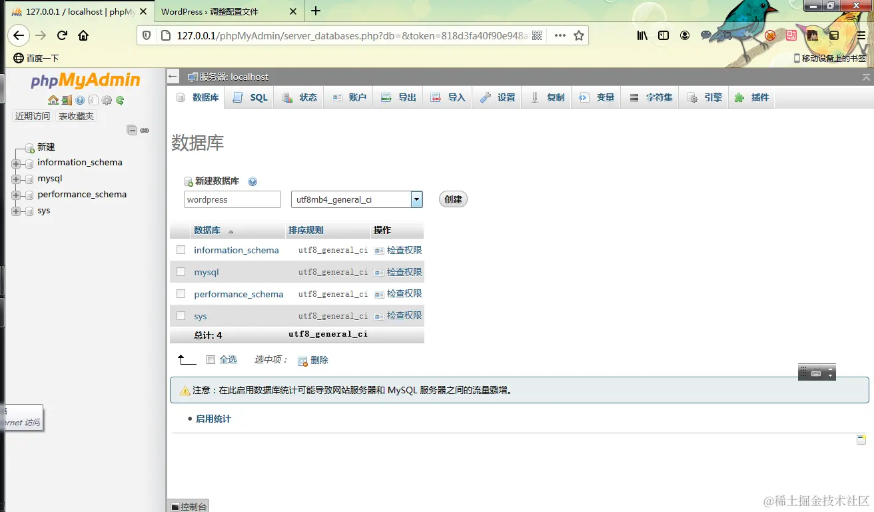Viewport: 874px width, 512px height.
Task: Check the sys database checkbox
Action: 181,315
